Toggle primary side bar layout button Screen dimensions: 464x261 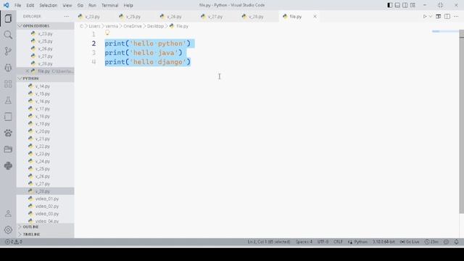pos(390,5)
